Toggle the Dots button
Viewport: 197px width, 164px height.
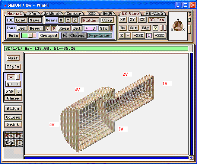13,36
